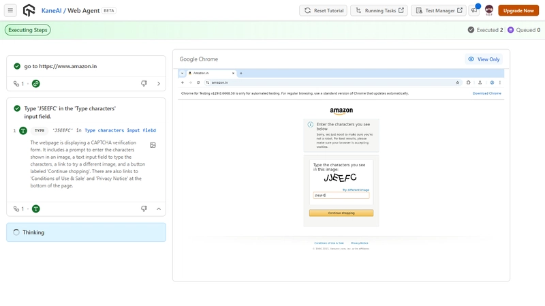
Task: Open the Privacy Notice link
Action: click(360, 243)
